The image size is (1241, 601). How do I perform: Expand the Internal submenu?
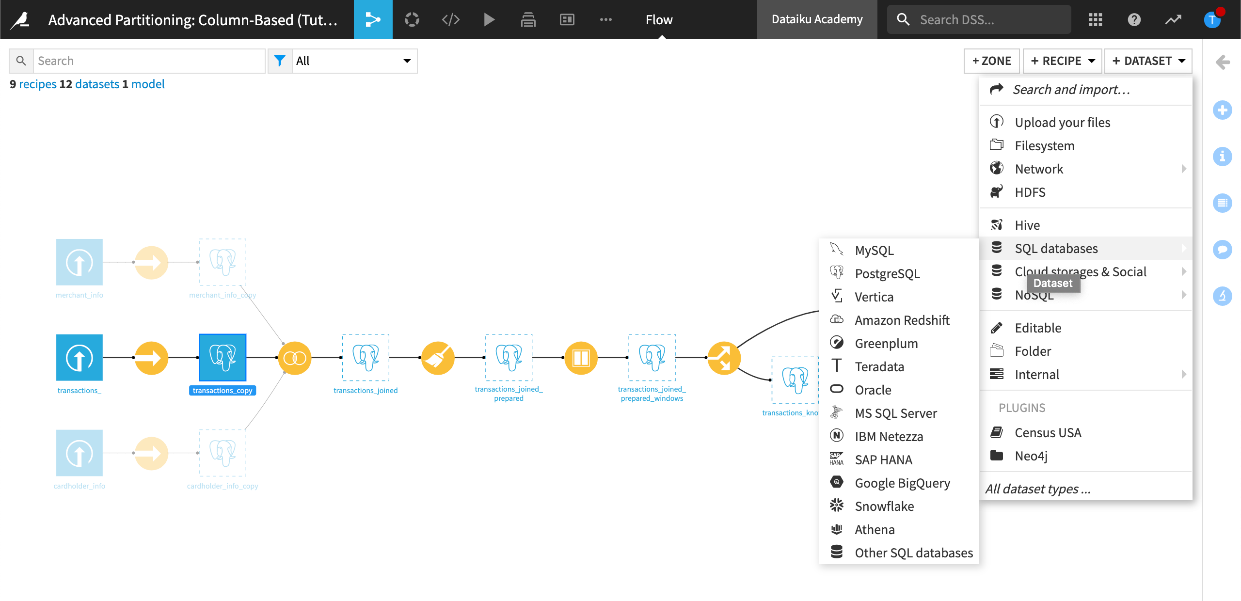click(x=1086, y=374)
